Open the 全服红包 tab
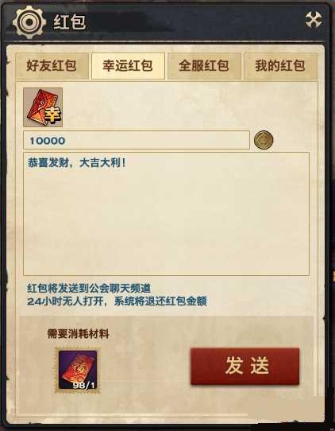 pos(204,66)
